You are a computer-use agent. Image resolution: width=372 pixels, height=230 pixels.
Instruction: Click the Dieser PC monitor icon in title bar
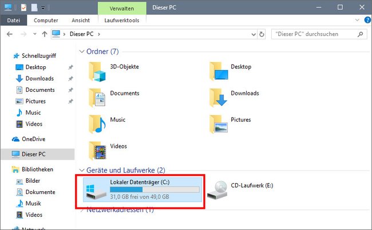pyautogui.click(x=8, y=7)
